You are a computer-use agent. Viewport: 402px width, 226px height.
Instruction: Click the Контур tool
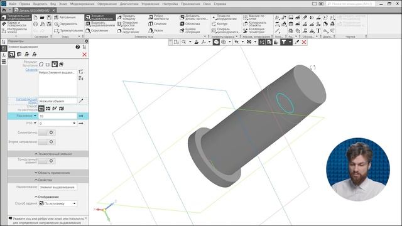(x=219, y=24)
